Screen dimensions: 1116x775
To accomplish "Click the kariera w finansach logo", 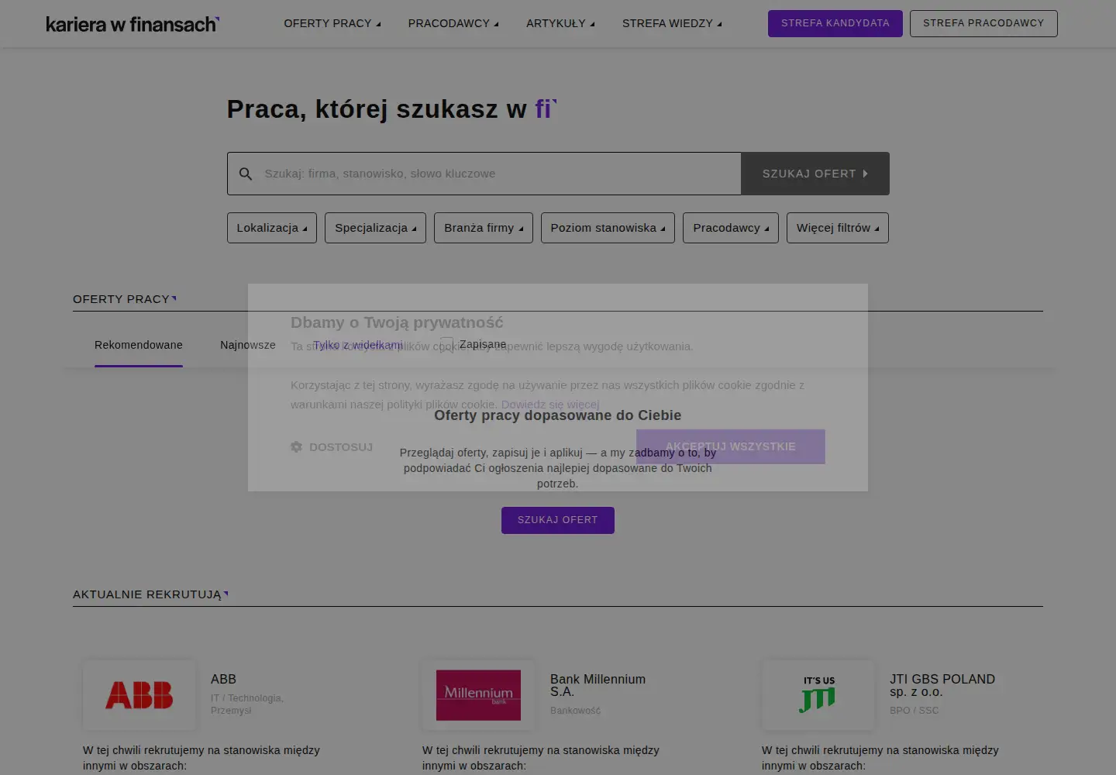I will pyautogui.click(x=133, y=24).
